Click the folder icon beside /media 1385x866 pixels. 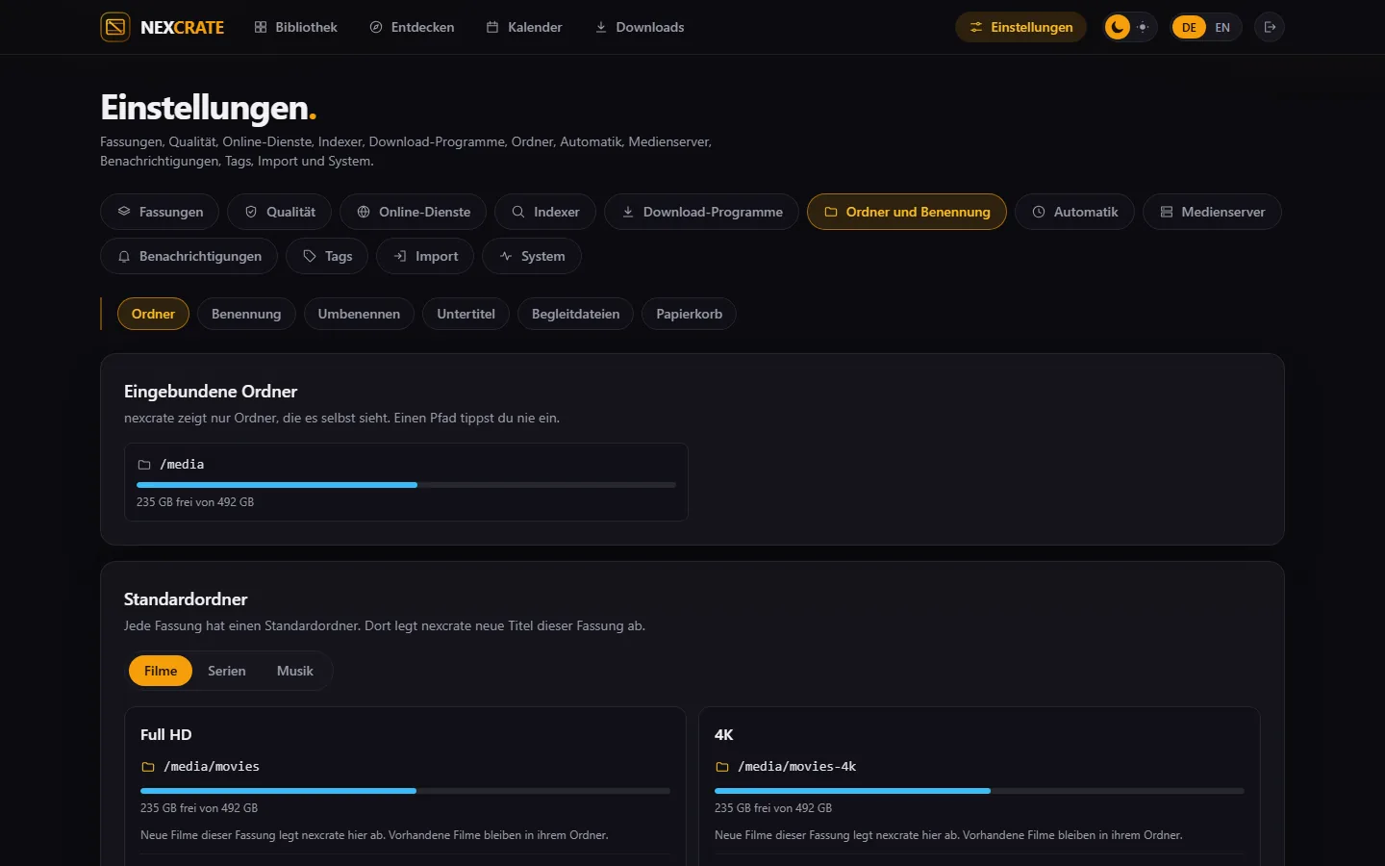pos(144,465)
